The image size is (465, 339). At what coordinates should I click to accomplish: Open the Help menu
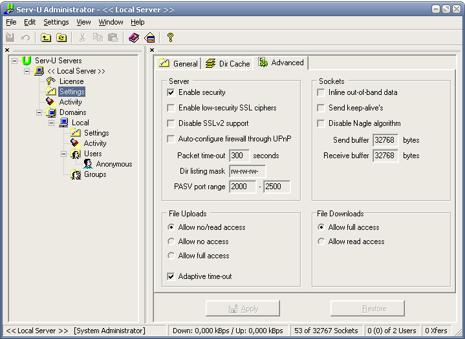[x=137, y=22]
